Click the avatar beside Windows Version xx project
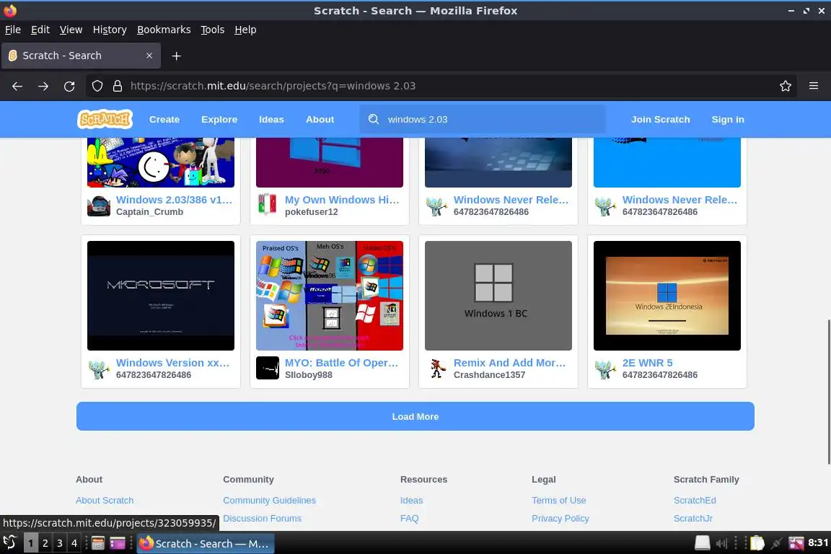This screenshot has height=554, width=831. 99,368
